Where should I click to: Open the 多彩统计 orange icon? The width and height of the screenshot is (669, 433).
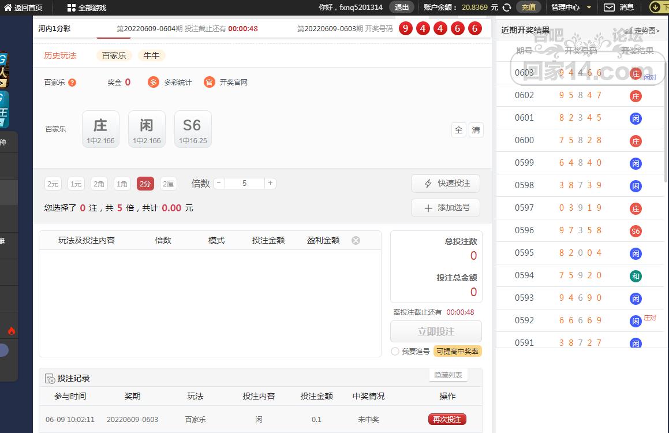(x=153, y=83)
